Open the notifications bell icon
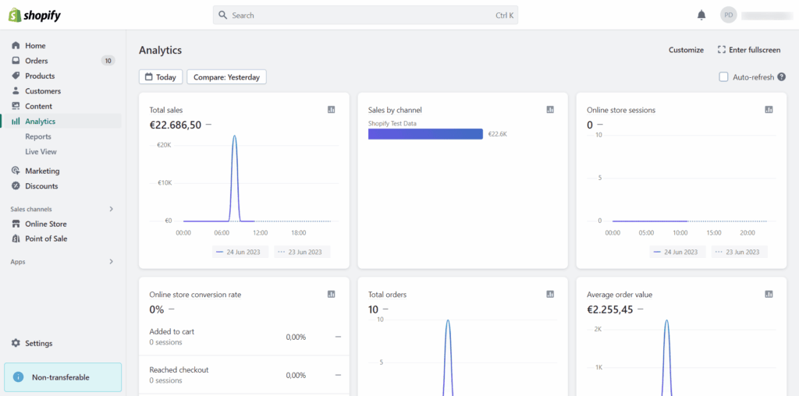Screen dimensions: 799x396 pyautogui.click(x=701, y=16)
